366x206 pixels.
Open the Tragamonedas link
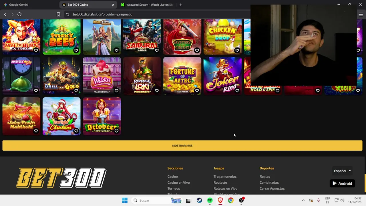click(x=225, y=177)
